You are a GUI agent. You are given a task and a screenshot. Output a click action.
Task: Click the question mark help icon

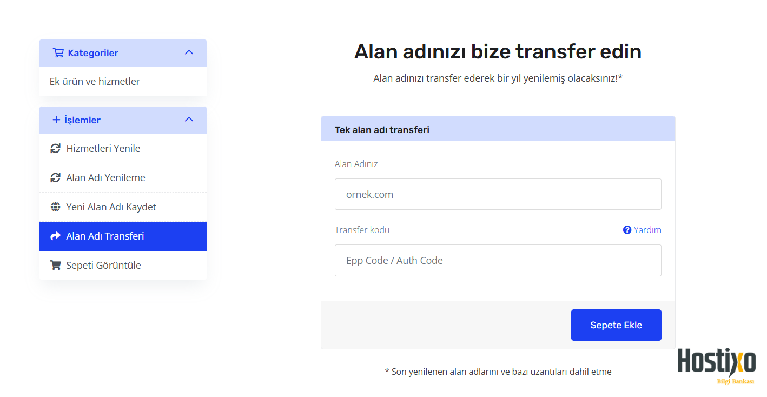click(x=627, y=230)
